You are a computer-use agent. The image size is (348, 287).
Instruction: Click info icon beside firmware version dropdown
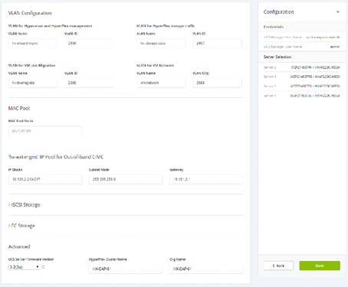43,267
